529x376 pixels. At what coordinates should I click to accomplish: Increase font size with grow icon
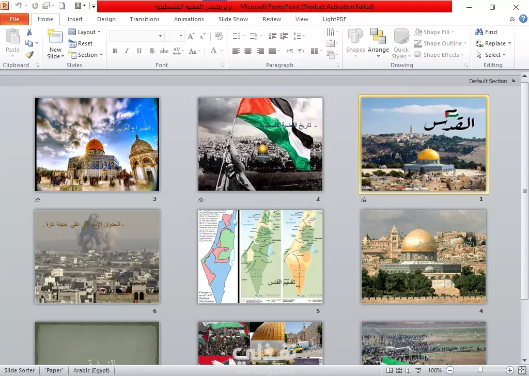191,36
